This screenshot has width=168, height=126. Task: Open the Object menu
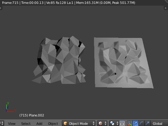pos(53,124)
